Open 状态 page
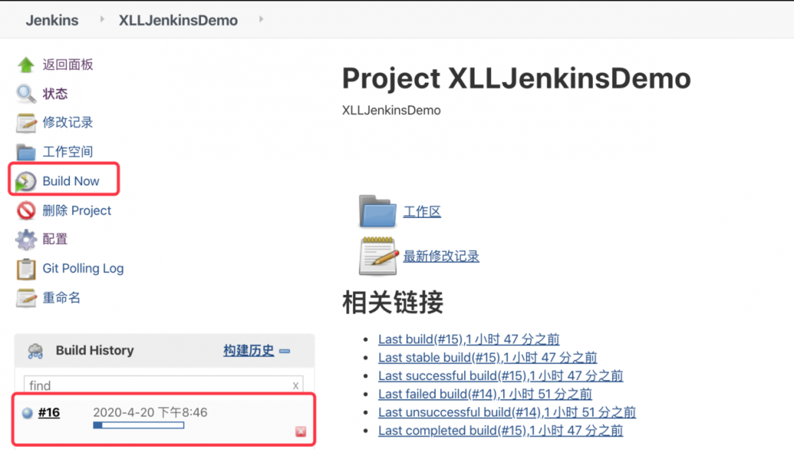 pos(55,94)
